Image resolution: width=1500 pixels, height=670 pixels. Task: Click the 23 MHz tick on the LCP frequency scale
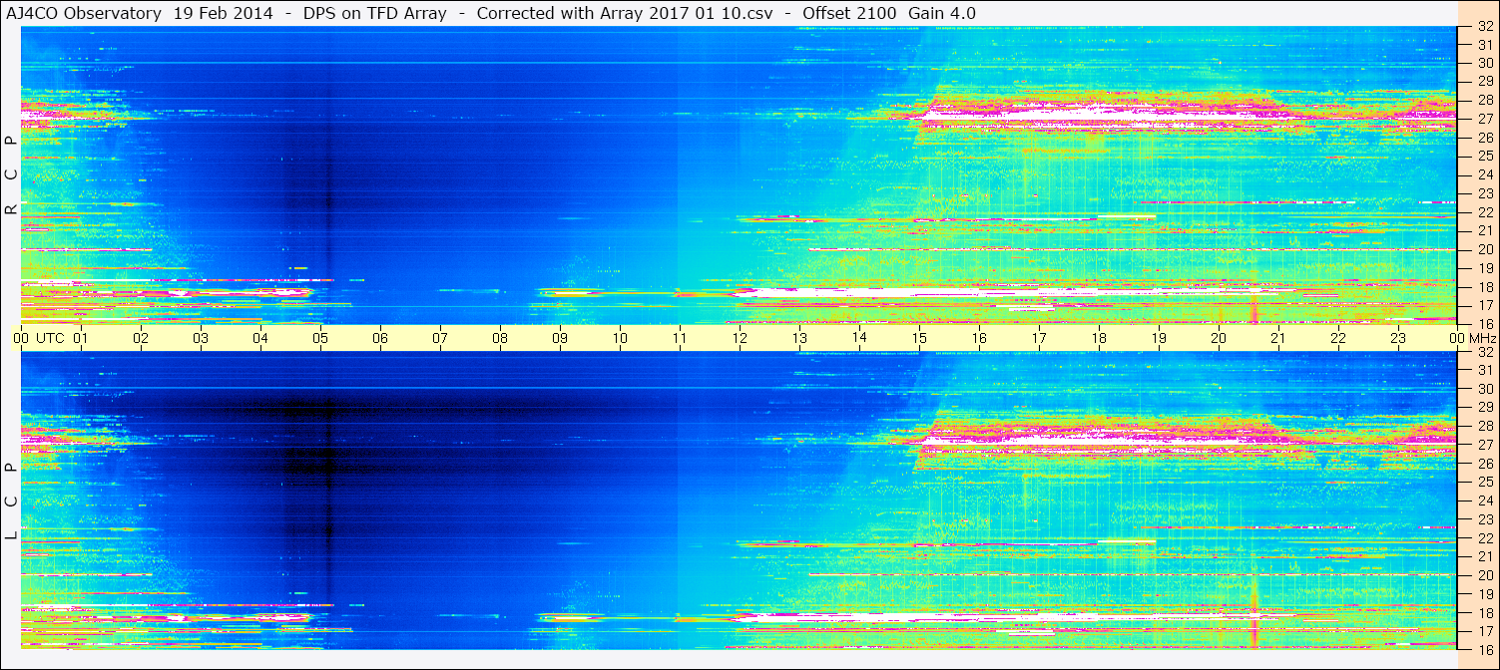tap(1485, 519)
